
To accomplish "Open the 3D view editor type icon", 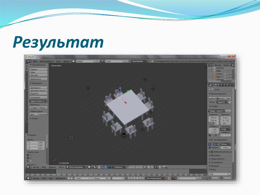I will pyautogui.click(x=29, y=167).
